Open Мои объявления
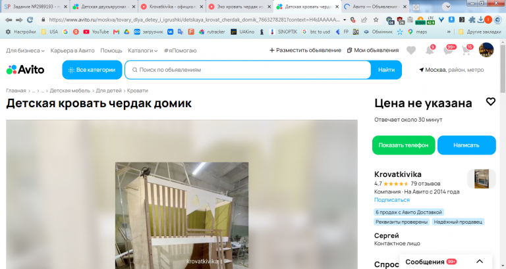 373,50
